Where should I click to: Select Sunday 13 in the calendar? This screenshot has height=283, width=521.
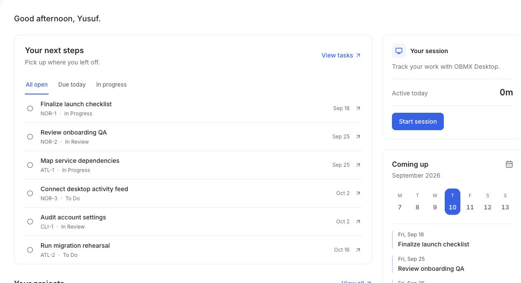pos(505,202)
